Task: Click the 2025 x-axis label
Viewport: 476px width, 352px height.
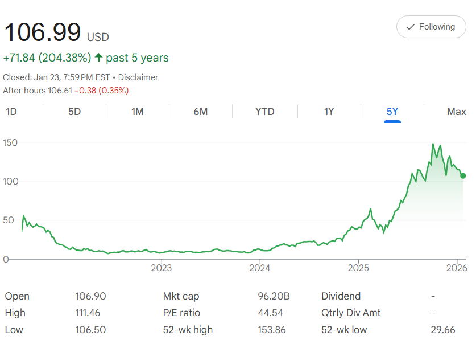Action: [359, 268]
